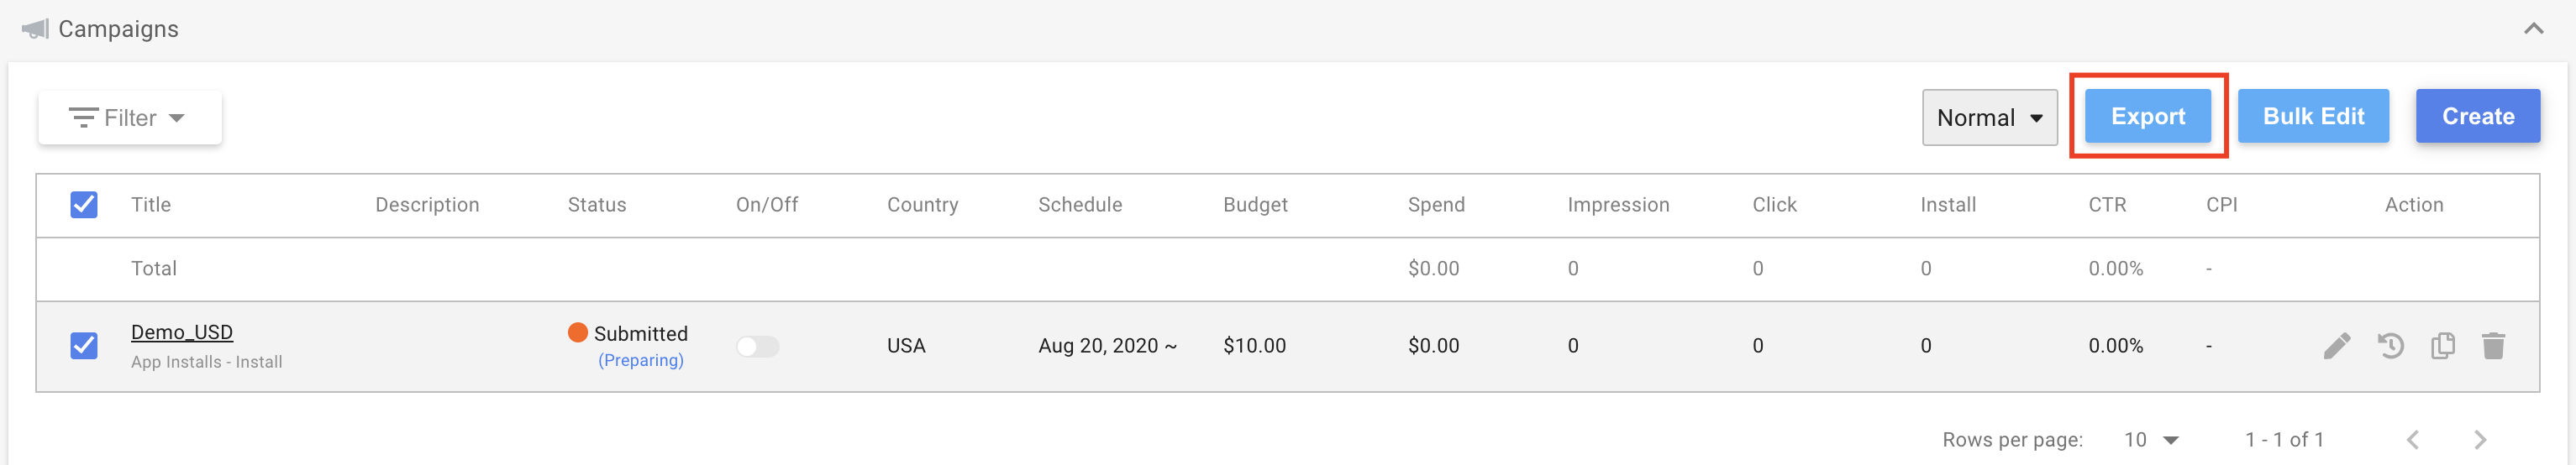The height and width of the screenshot is (465, 2576).
Task: Click the Filter lines icon
Action: point(83,118)
